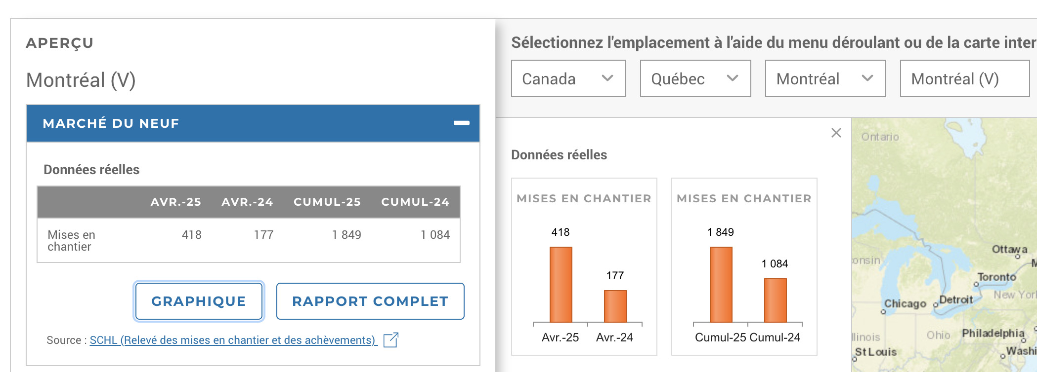The height and width of the screenshot is (372, 1037).
Task: Select the Cumul-24 bar in chart
Action: tap(775, 300)
